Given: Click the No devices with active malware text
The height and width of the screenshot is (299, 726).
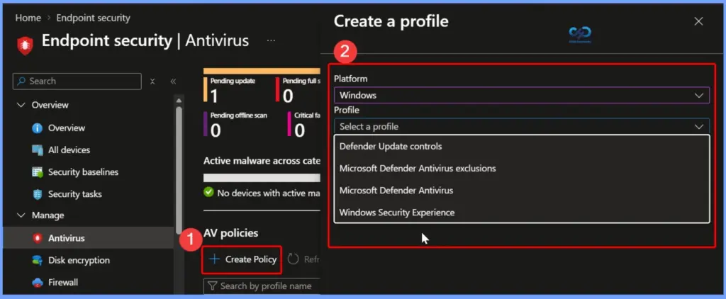Looking at the screenshot, I should pos(269,193).
